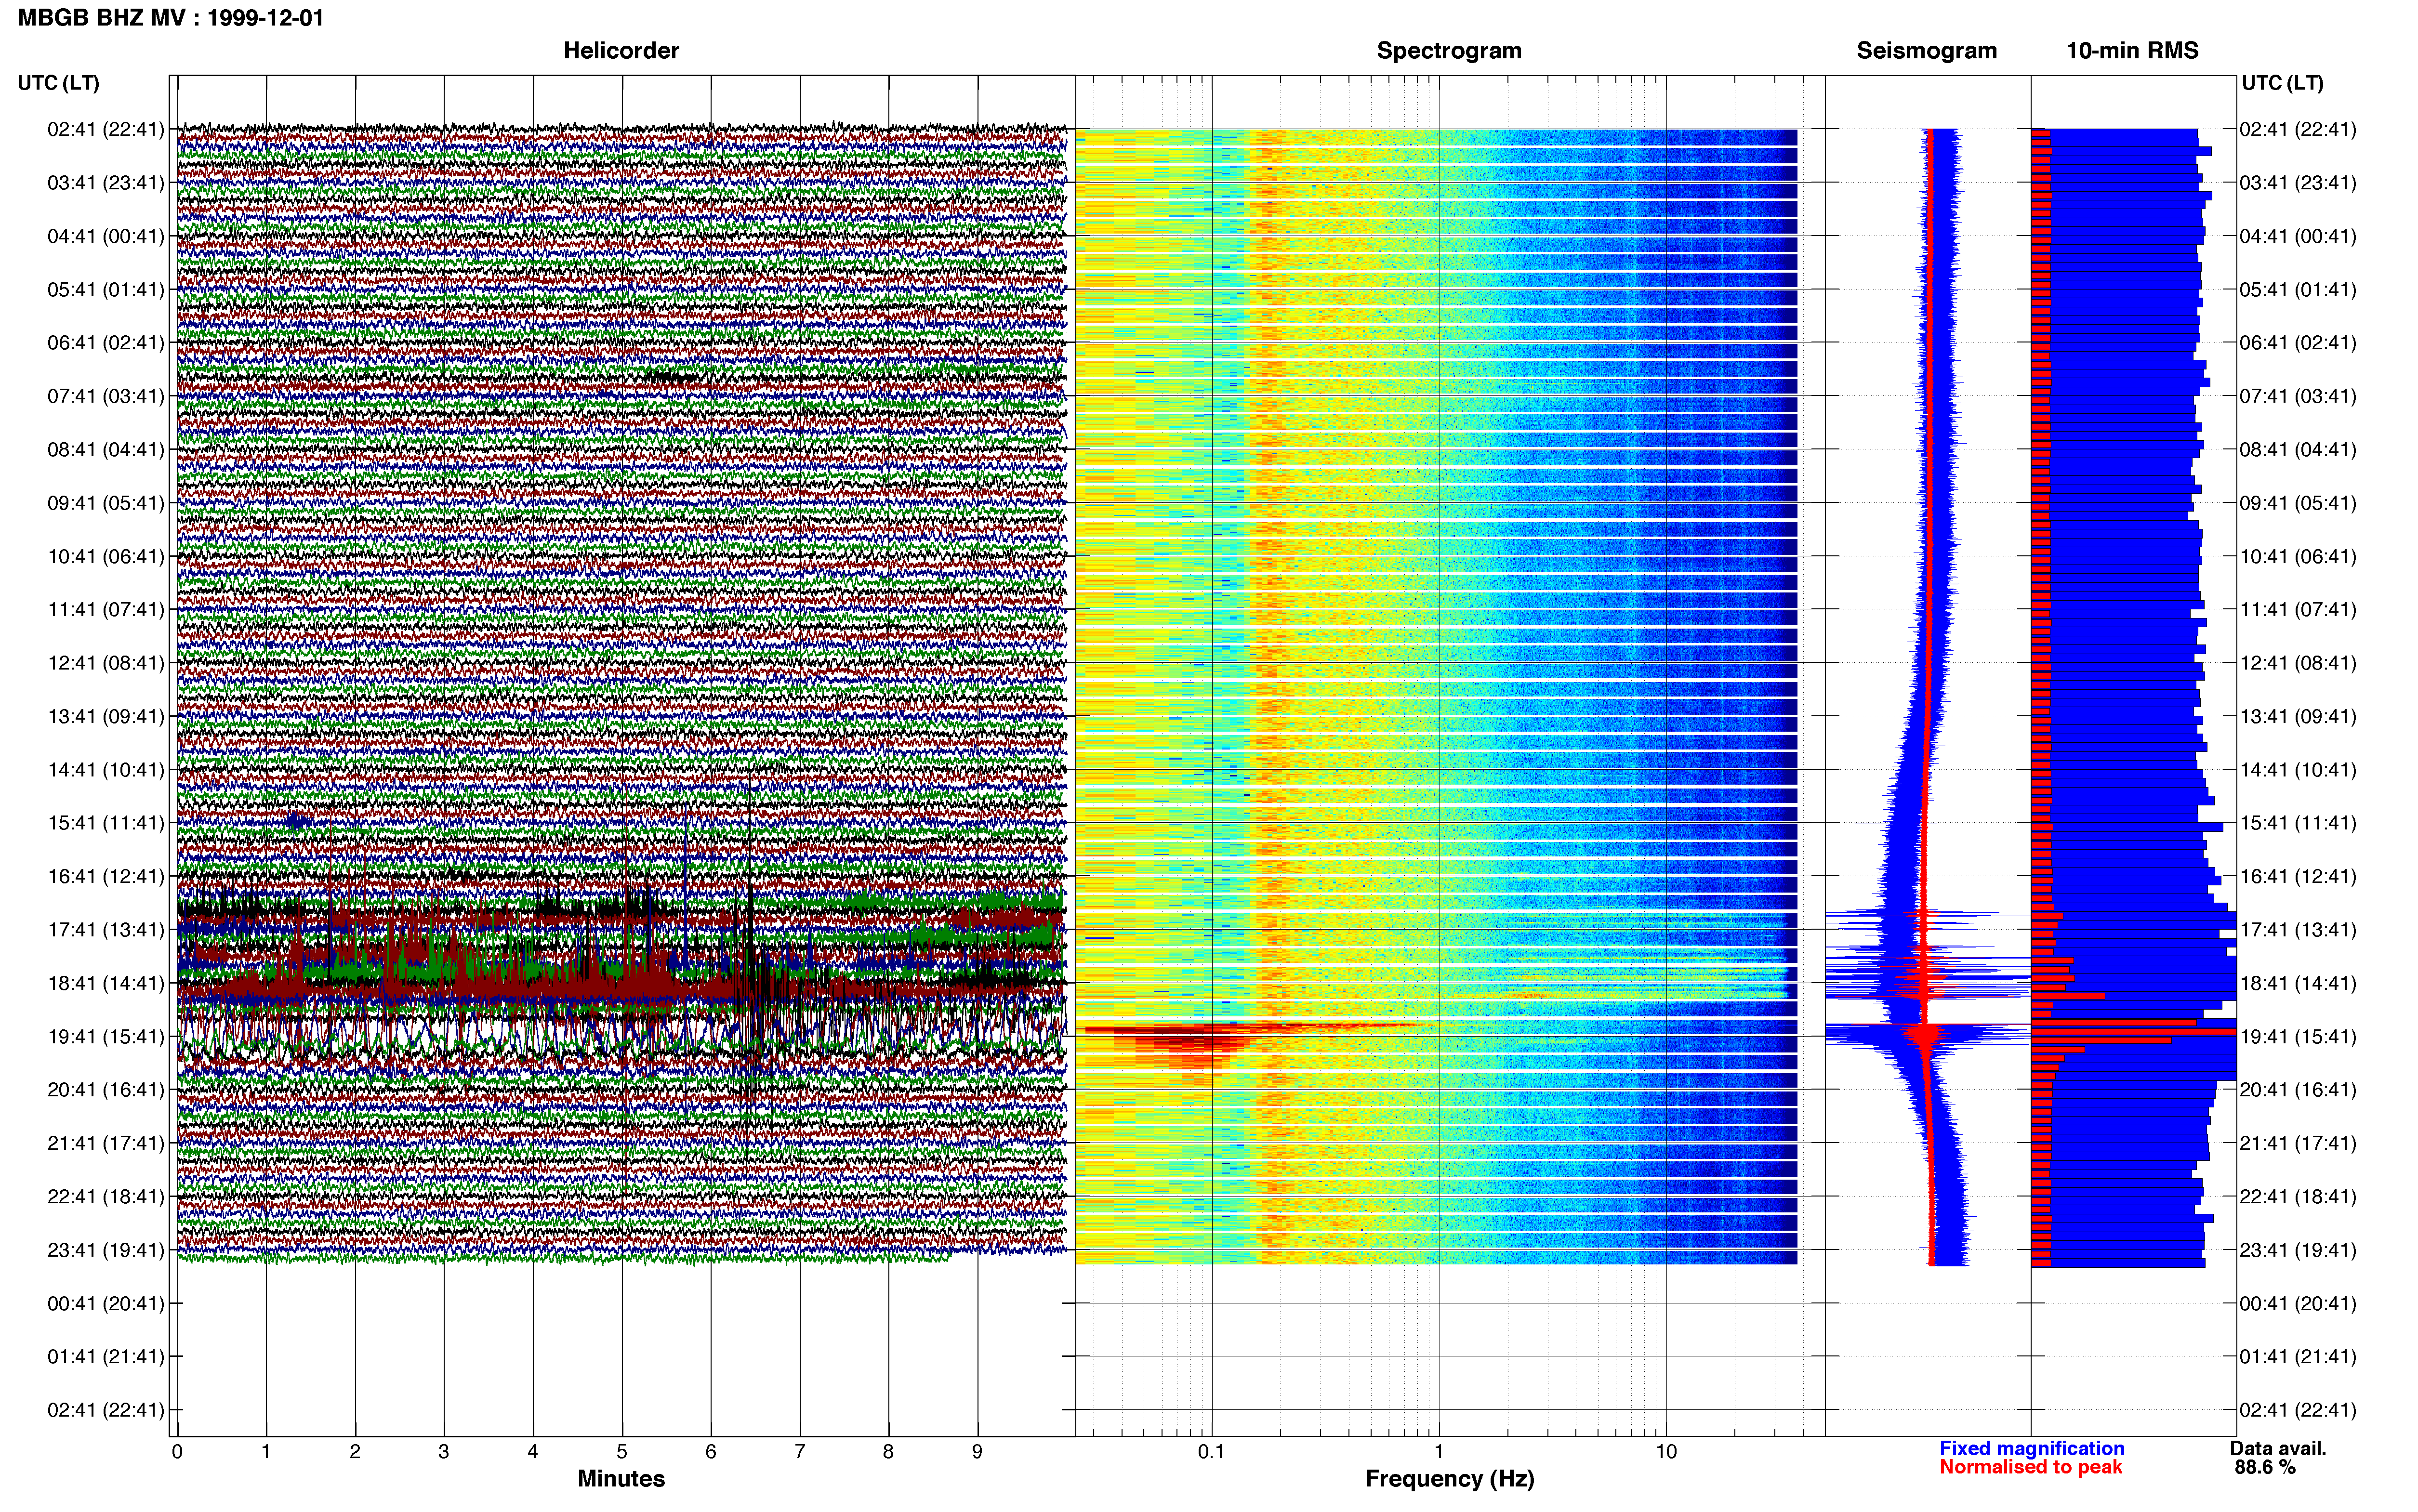The image size is (2418, 1512).
Task: Click '17:41 (13:41)' on the helicorder time axis
Action: [x=106, y=930]
